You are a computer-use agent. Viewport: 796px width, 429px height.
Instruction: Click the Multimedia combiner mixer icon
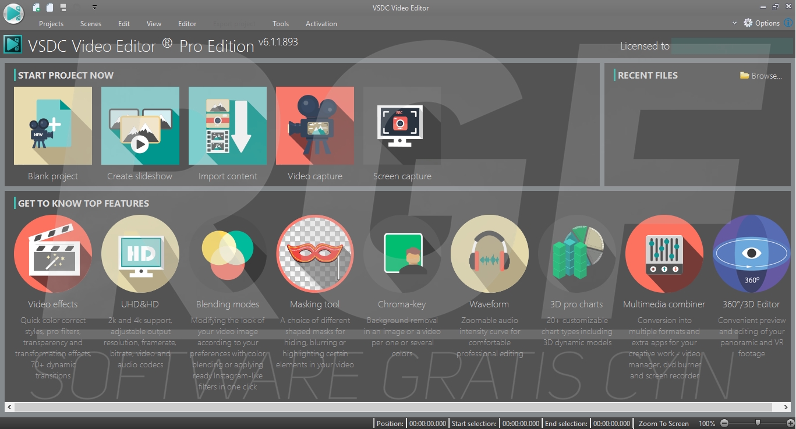pyautogui.click(x=664, y=254)
